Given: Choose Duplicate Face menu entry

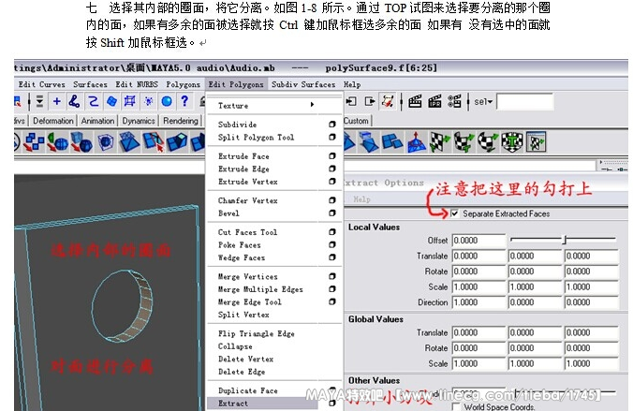Looking at the screenshot, I should (x=247, y=390).
